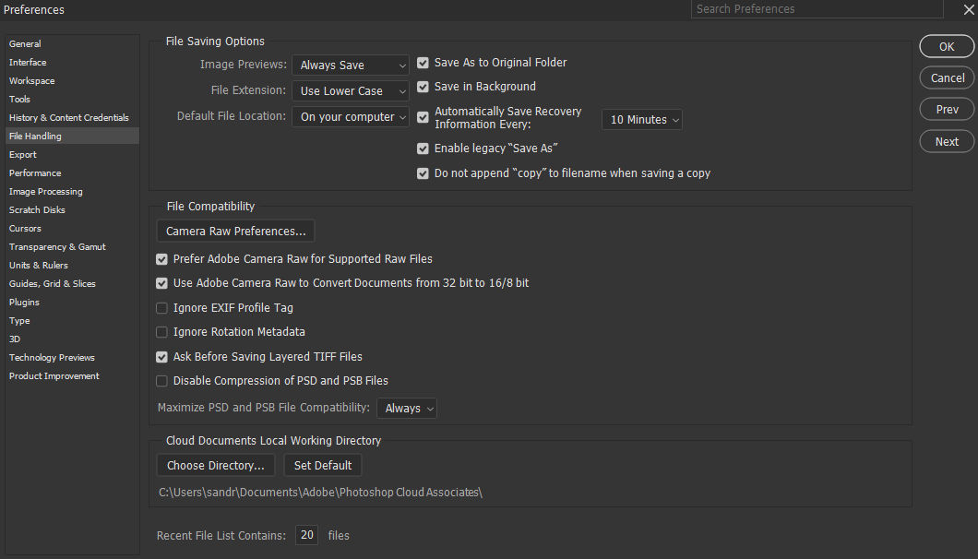Open the Maximize PSD Compatibility dropdown
This screenshot has width=978, height=559.
406,408
